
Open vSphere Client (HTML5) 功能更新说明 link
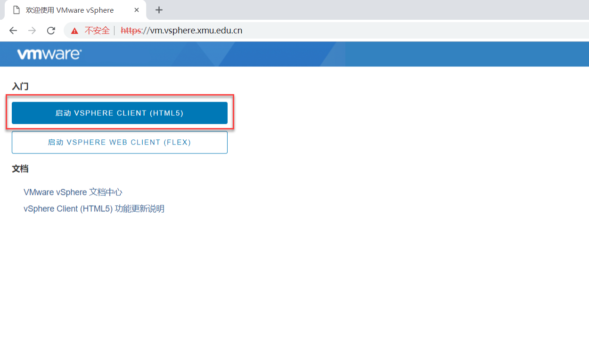click(x=94, y=209)
